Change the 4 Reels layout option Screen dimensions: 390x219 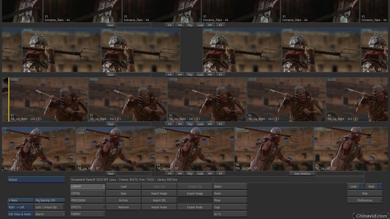coord(21,200)
